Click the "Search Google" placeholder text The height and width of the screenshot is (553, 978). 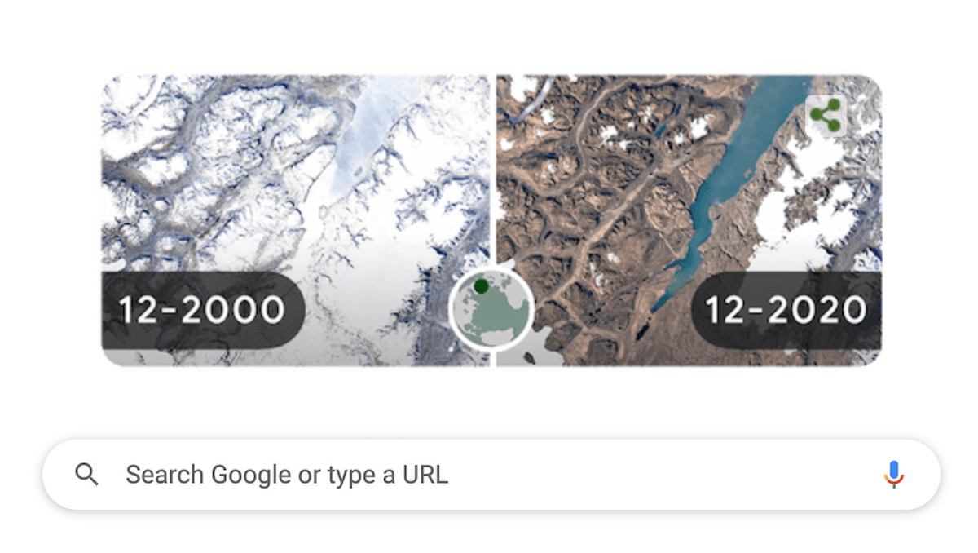pos(208,475)
